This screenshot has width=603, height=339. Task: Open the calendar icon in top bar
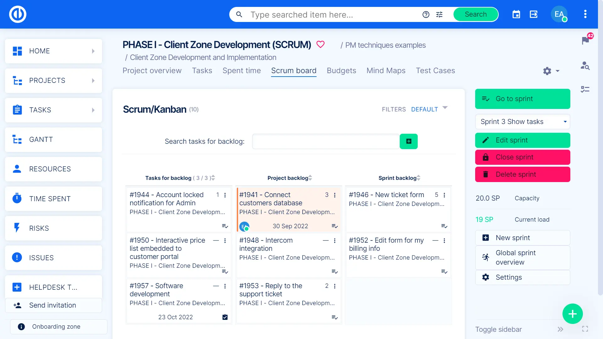coord(516,14)
